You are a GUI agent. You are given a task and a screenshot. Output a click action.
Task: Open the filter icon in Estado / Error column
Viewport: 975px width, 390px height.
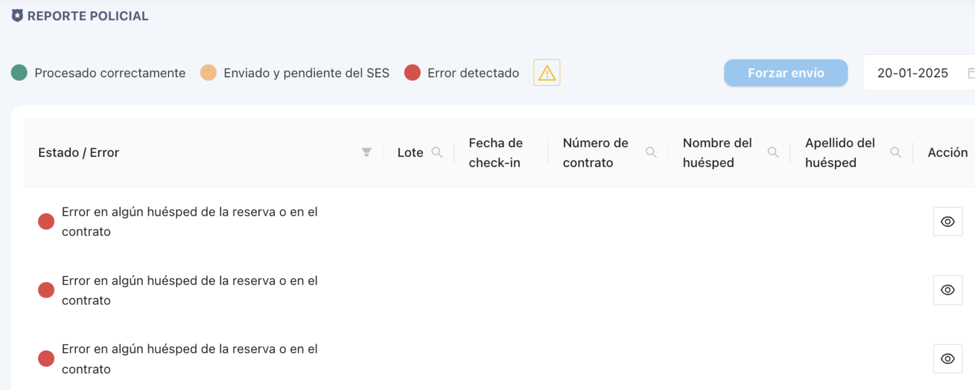367,153
